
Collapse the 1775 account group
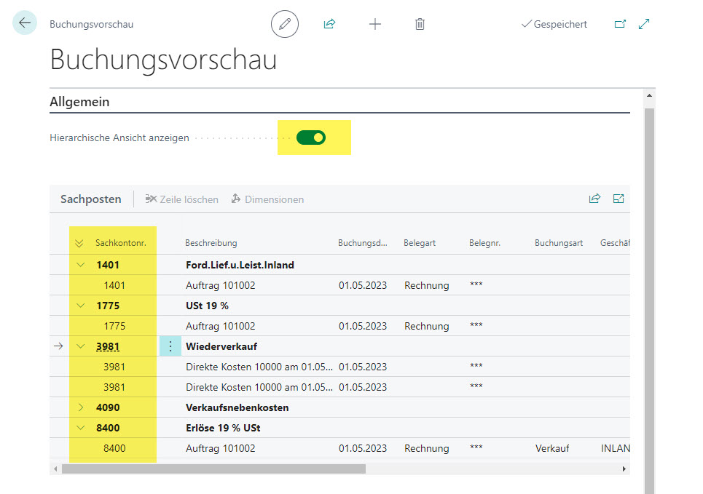tap(81, 306)
